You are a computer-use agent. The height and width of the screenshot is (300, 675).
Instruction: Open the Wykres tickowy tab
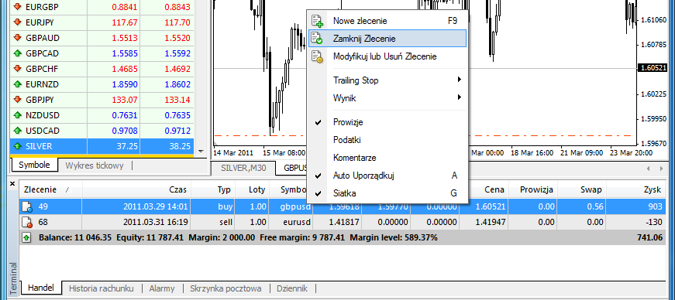(x=95, y=165)
